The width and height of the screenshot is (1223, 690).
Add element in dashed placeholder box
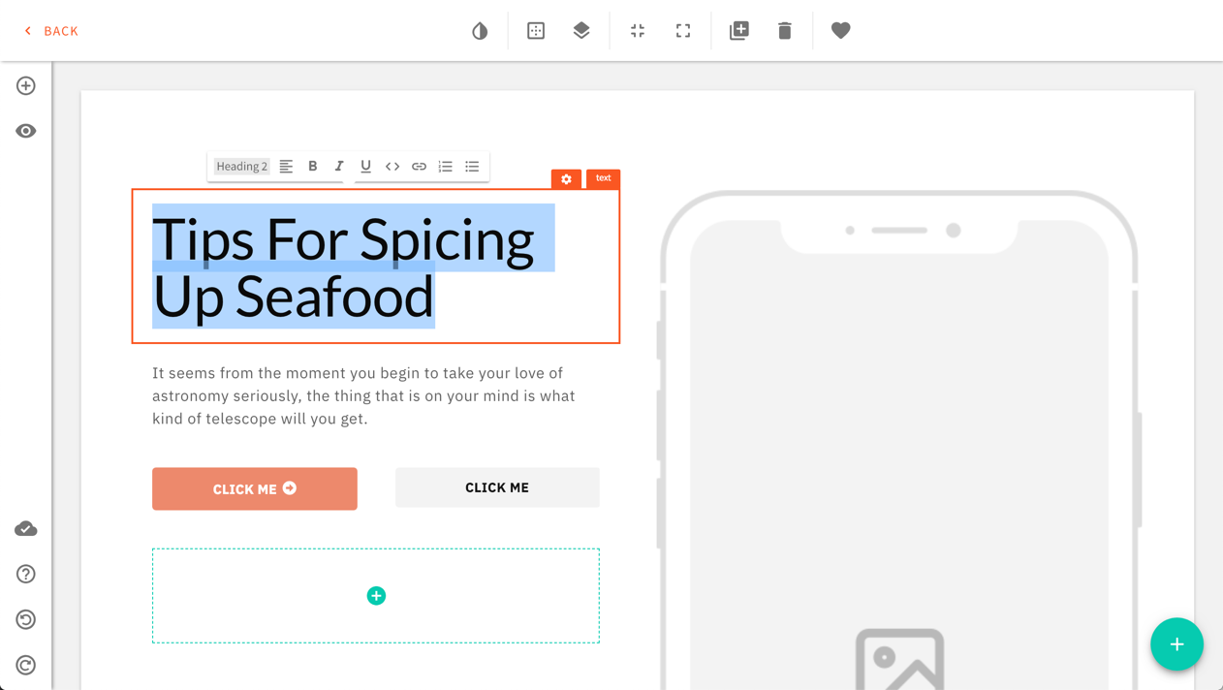376,596
